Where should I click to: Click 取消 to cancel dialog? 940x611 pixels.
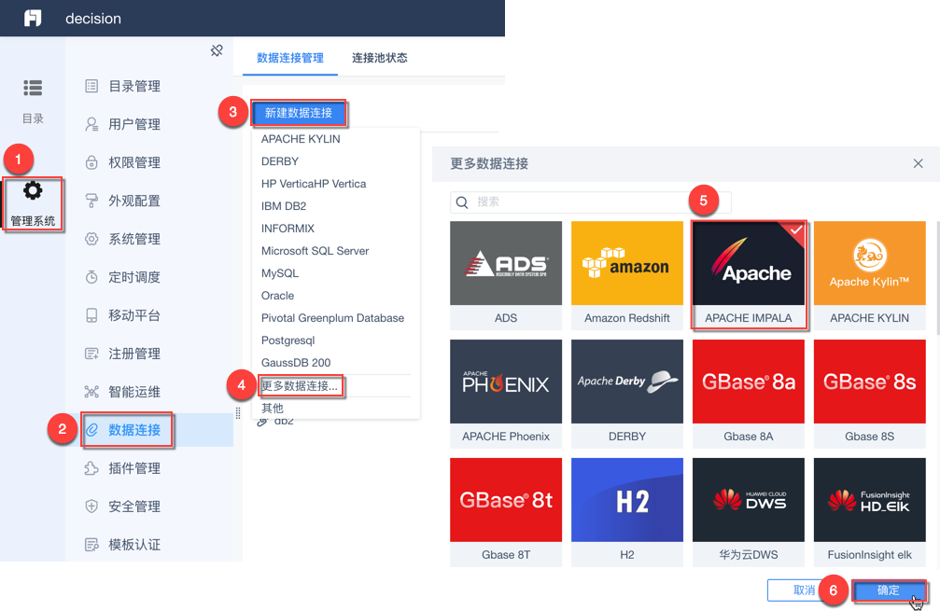pos(804,590)
